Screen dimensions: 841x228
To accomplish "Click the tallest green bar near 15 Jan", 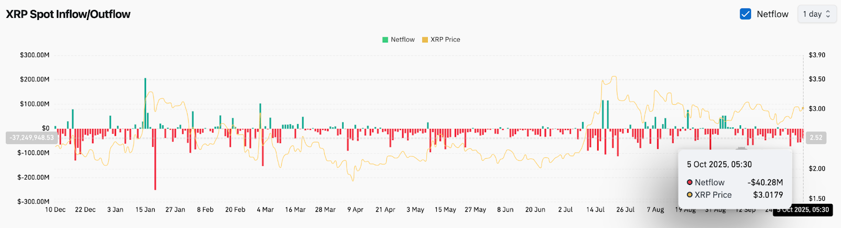I will [145, 103].
